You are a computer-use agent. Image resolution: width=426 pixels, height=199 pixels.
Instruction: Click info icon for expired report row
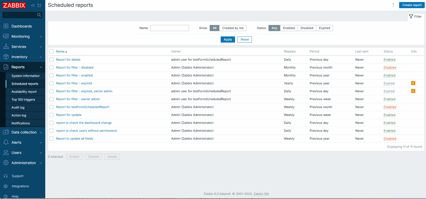pyautogui.click(x=413, y=83)
